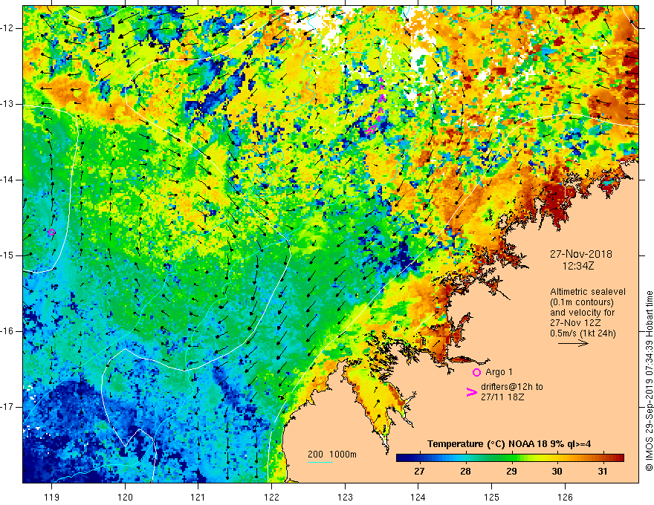Click the 121 longitude axis label
The width and height of the screenshot is (654, 505).
point(198,497)
